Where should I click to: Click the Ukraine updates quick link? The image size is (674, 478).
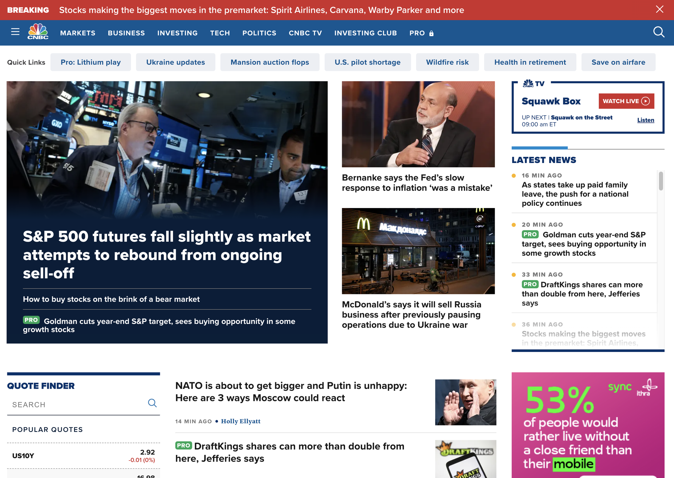[176, 62]
